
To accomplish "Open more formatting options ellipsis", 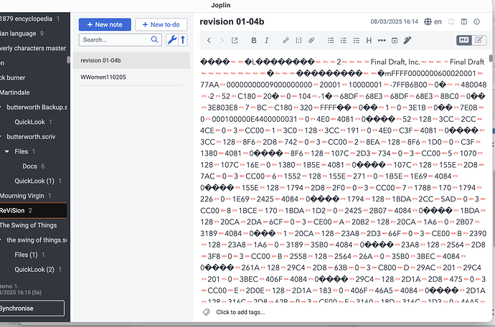I will [x=382, y=40].
